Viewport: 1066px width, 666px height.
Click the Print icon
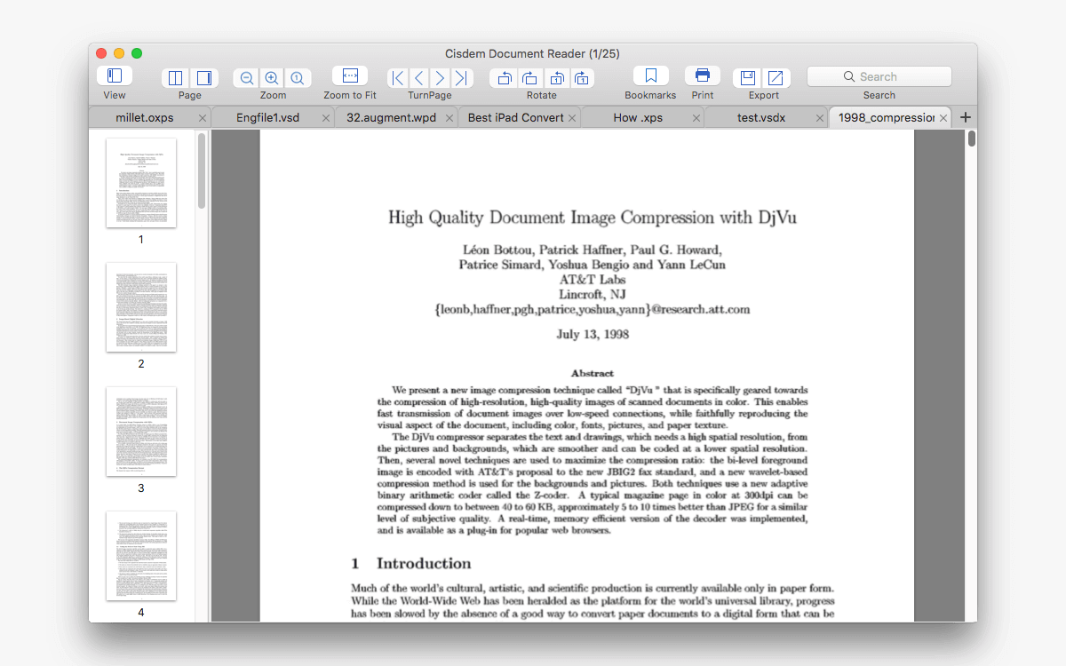point(703,75)
